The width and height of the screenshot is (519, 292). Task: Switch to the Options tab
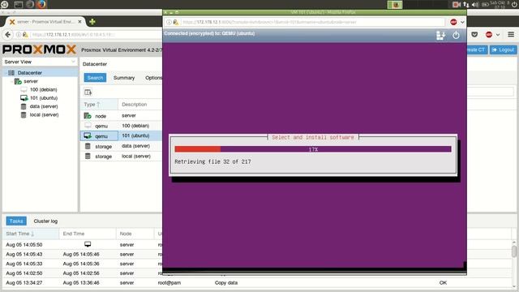(153, 78)
